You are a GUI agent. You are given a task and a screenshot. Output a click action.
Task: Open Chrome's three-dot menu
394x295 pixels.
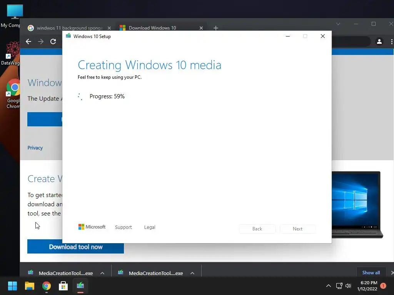click(391, 41)
